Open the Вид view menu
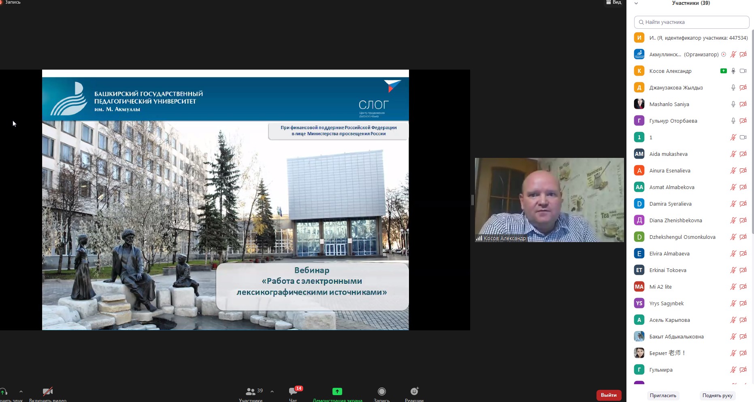The width and height of the screenshot is (754, 402). 613,2
